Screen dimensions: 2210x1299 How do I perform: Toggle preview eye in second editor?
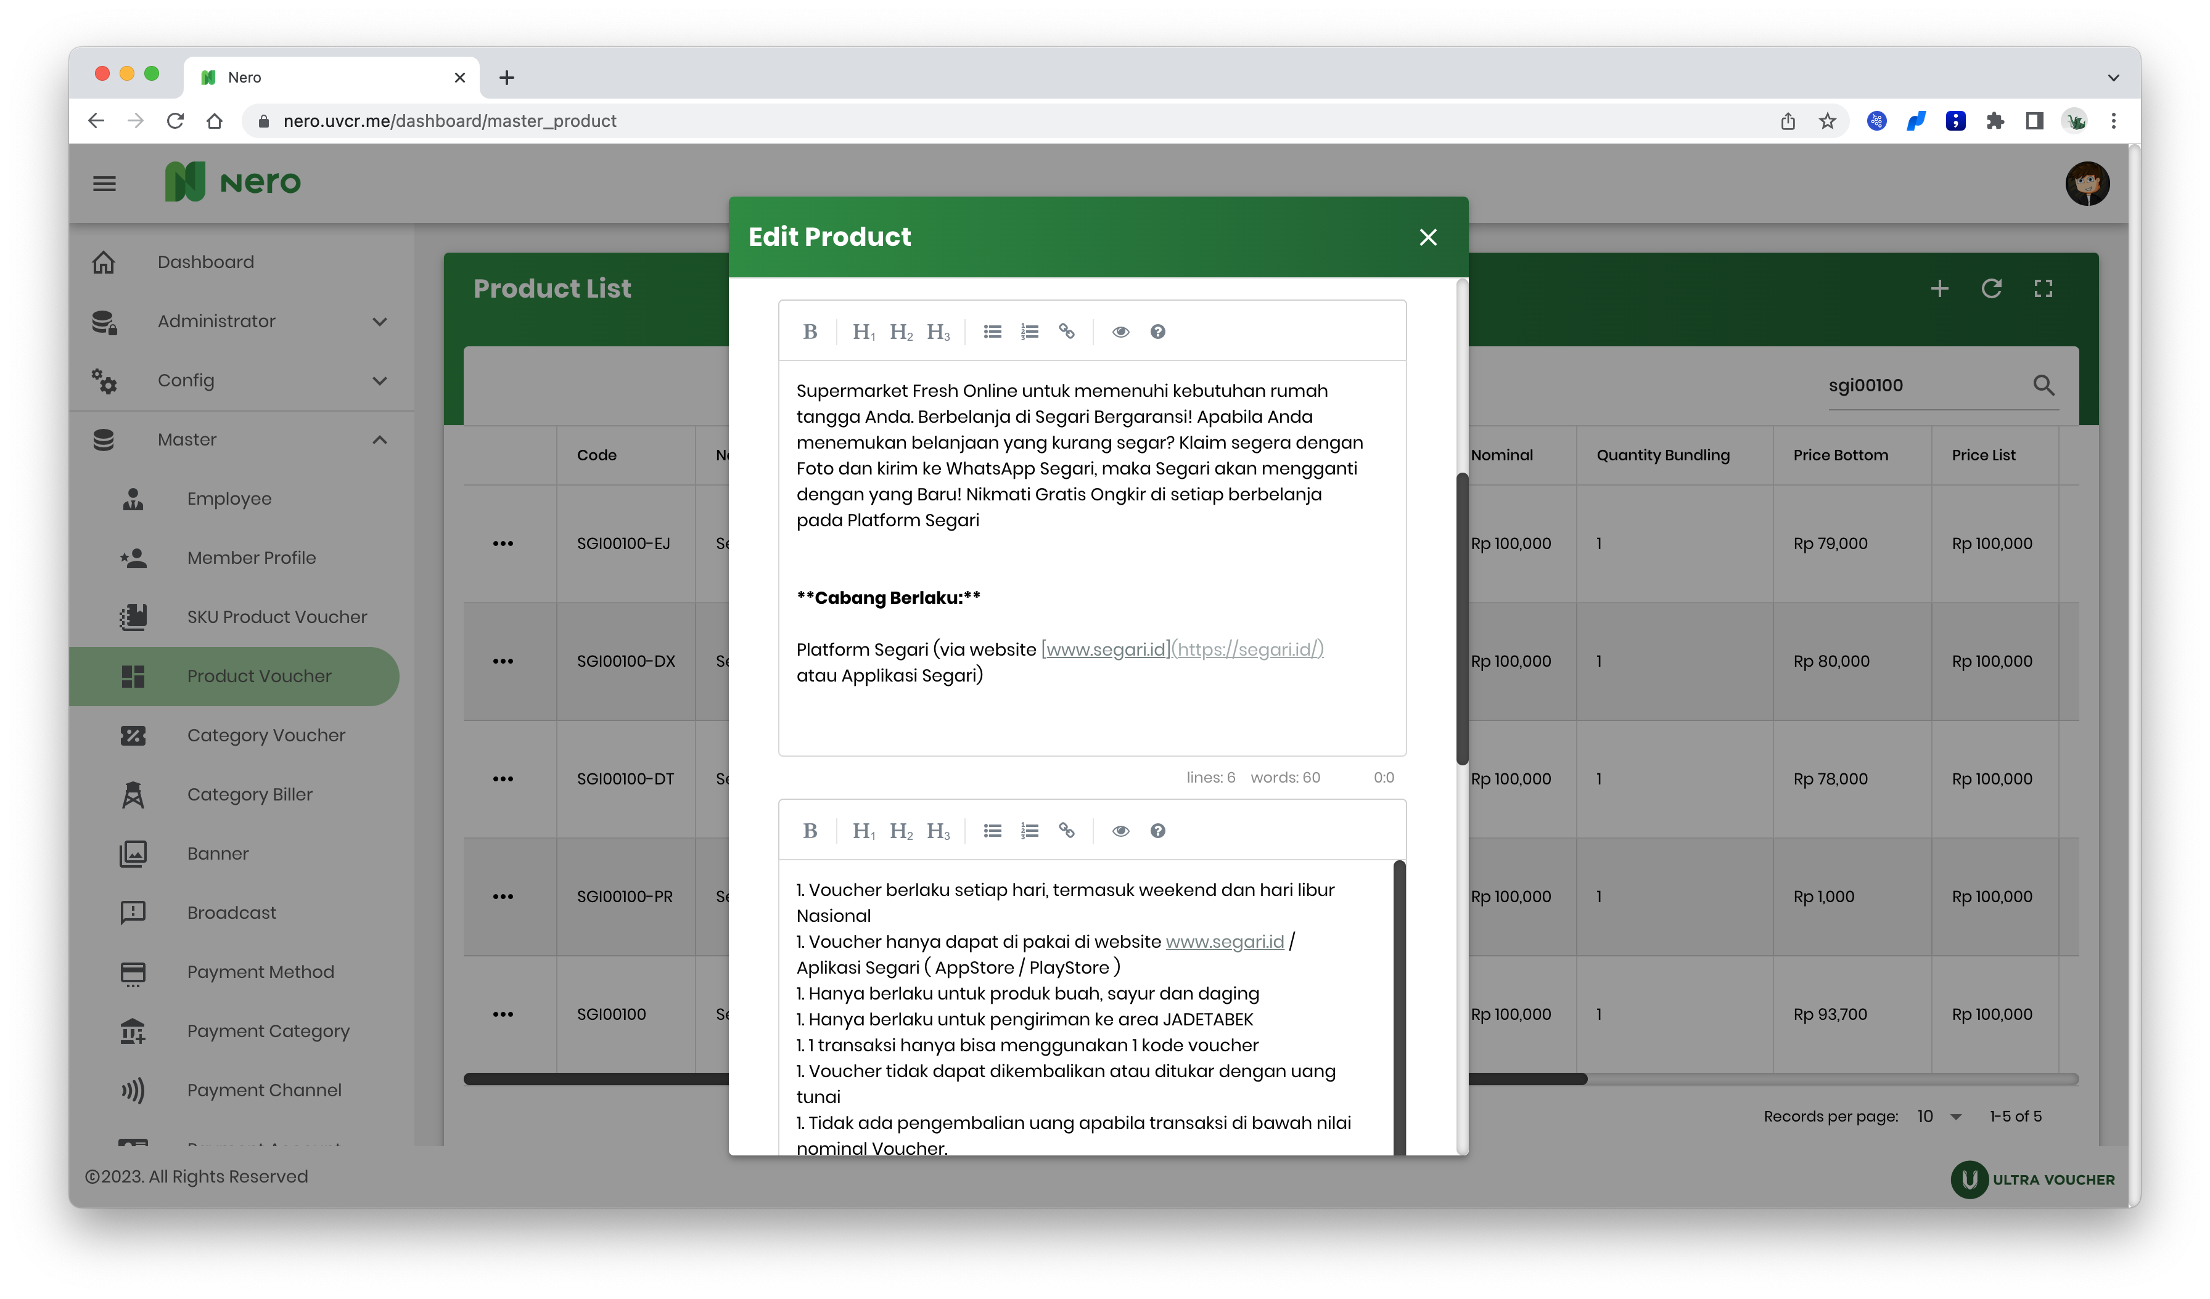point(1120,831)
